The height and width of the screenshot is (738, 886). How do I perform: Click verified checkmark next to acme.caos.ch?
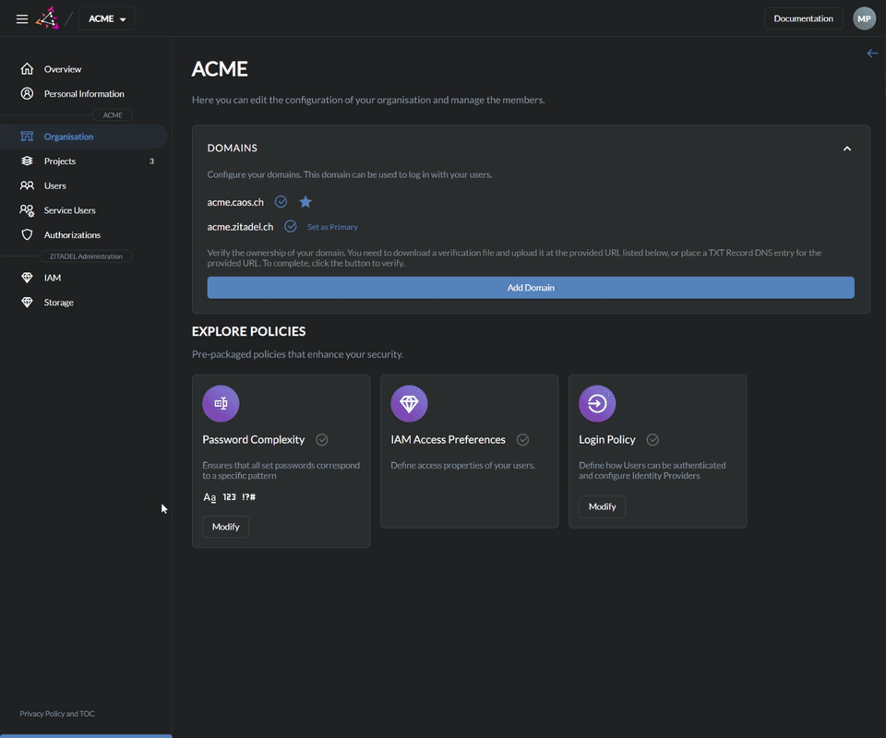point(281,202)
